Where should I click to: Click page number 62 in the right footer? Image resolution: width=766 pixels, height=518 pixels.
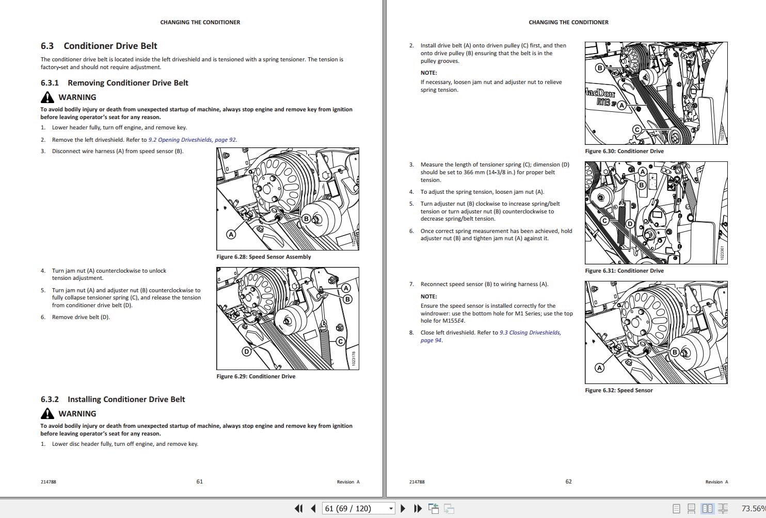[568, 481]
